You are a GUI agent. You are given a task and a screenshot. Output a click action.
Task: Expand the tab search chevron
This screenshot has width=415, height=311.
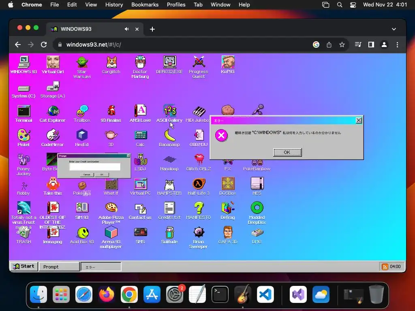click(394, 29)
